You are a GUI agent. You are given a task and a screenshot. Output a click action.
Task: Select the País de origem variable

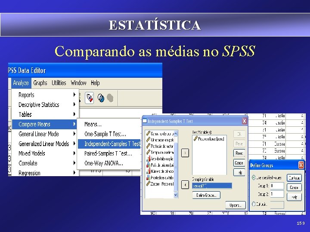tap(160, 165)
